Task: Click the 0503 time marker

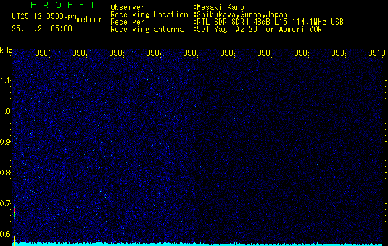Action: pyautogui.click(x=117, y=53)
